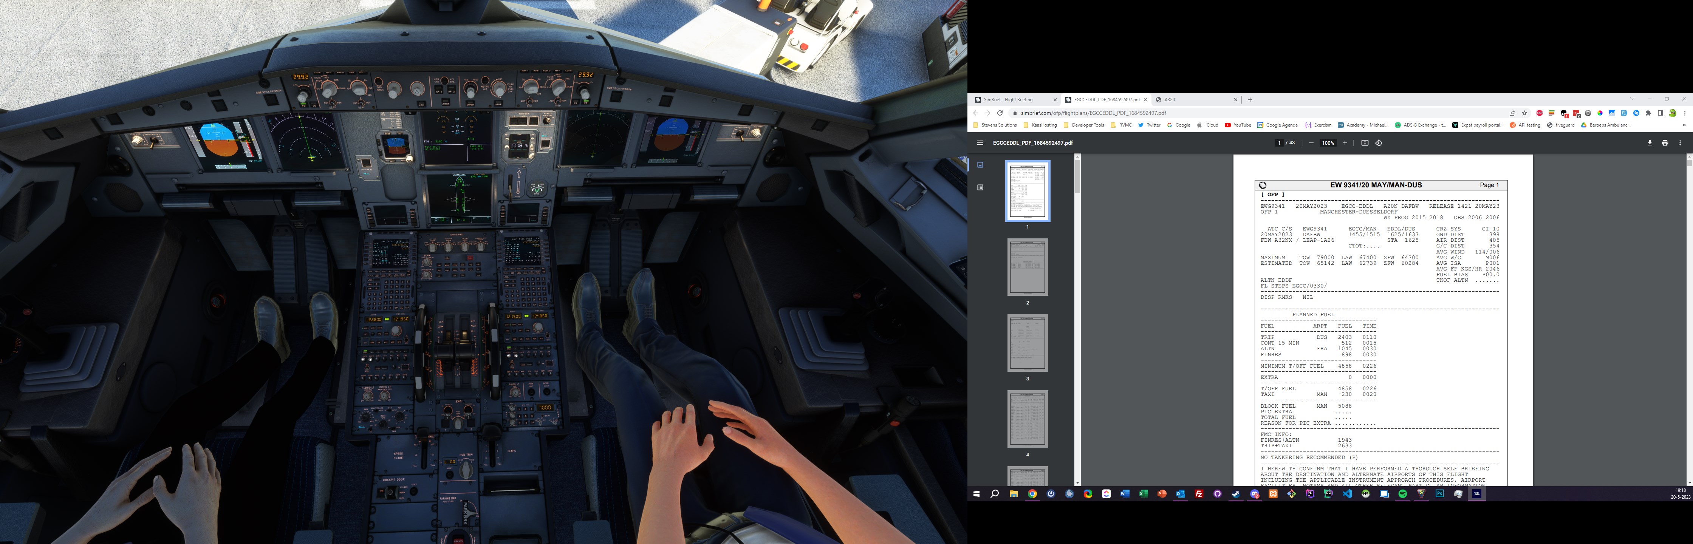Toggle the PDF sidebar hamburger menu
This screenshot has height=544, width=1693.
click(x=980, y=142)
